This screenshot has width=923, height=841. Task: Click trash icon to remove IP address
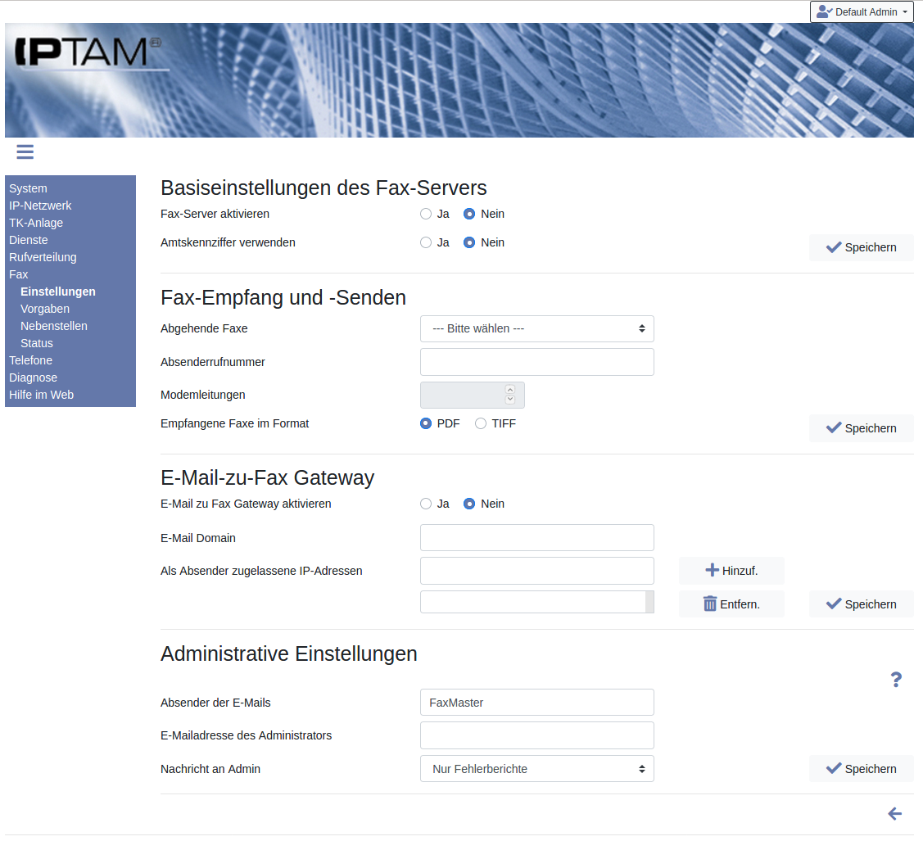coord(710,604)
